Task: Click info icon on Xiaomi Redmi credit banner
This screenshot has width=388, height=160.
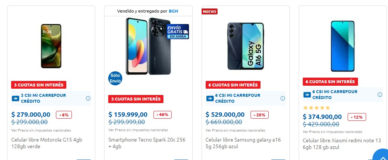Action: 380,95
